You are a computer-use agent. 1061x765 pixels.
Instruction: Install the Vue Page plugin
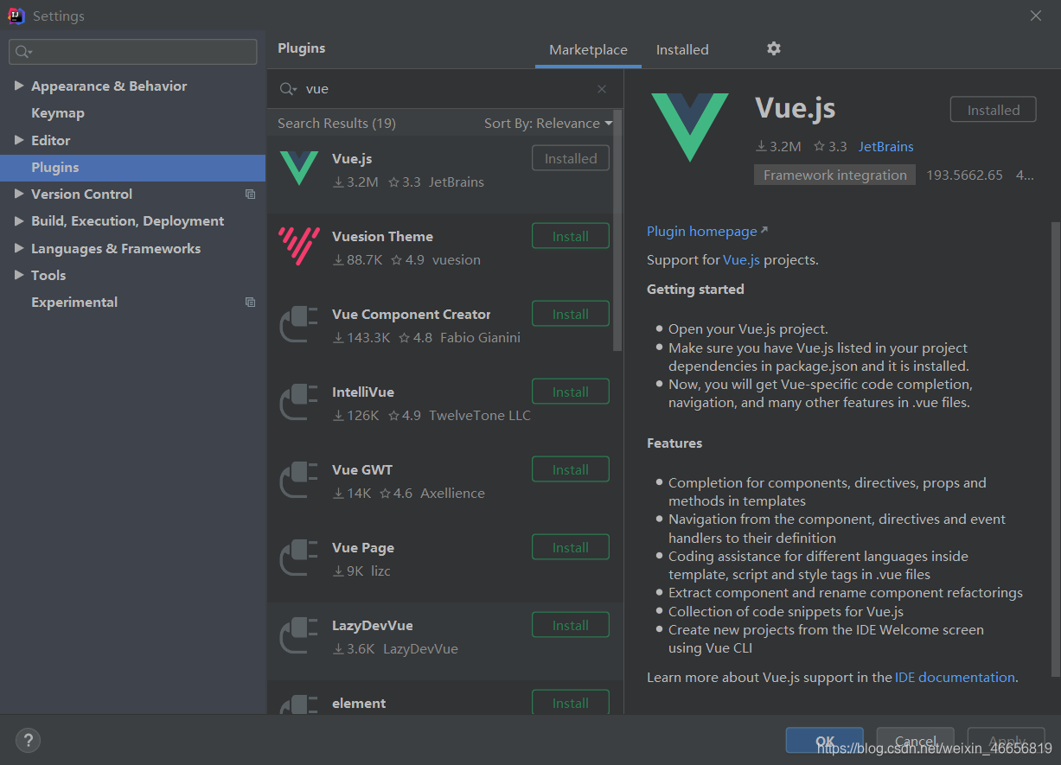(x=571, y=547)
